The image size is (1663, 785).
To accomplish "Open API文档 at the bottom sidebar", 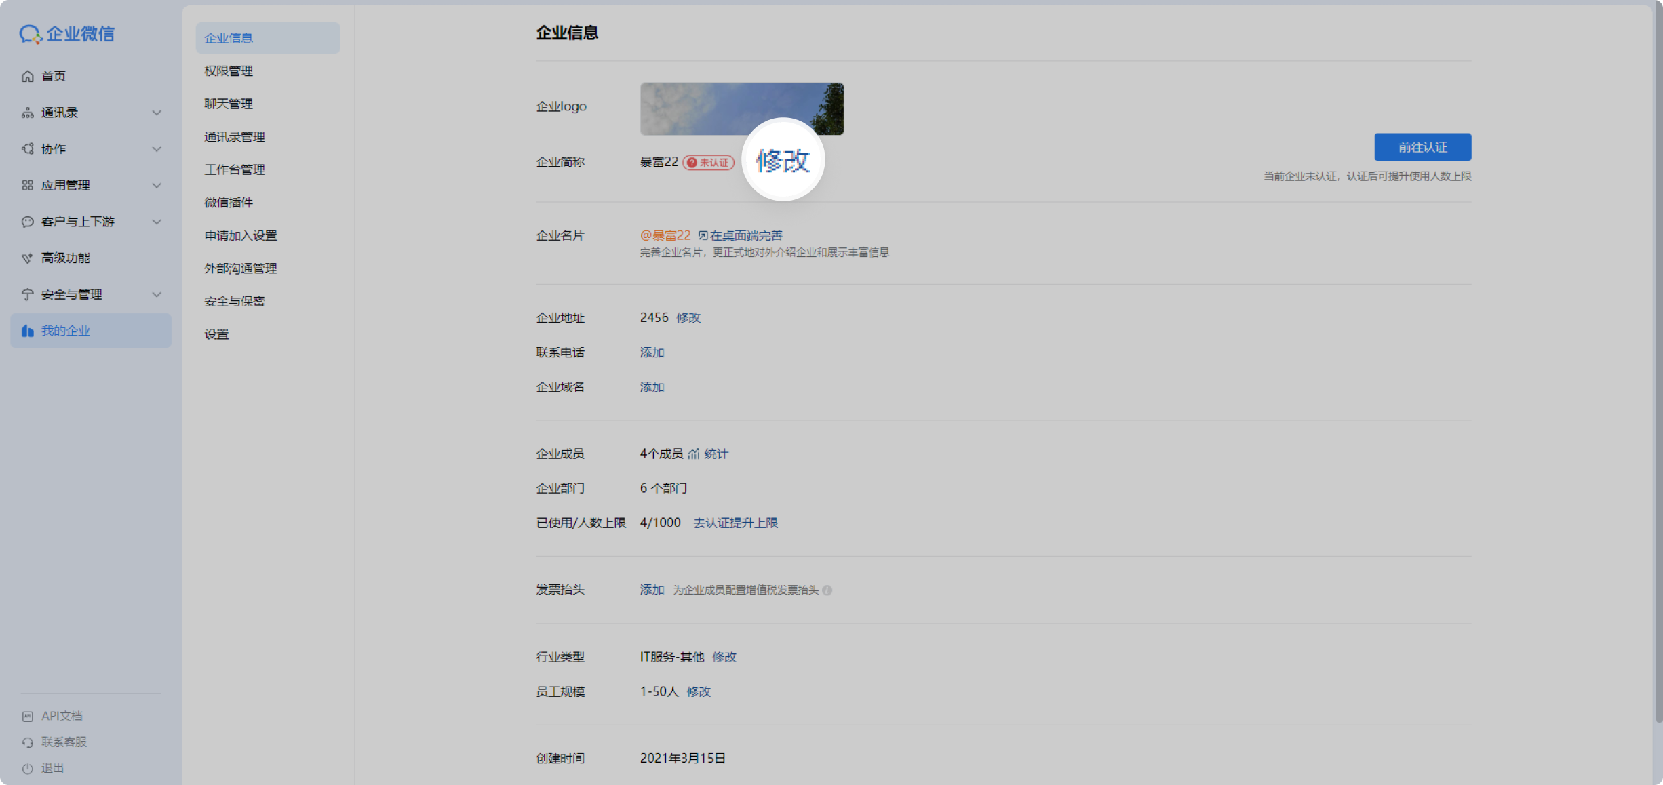I will pos(27,715).
